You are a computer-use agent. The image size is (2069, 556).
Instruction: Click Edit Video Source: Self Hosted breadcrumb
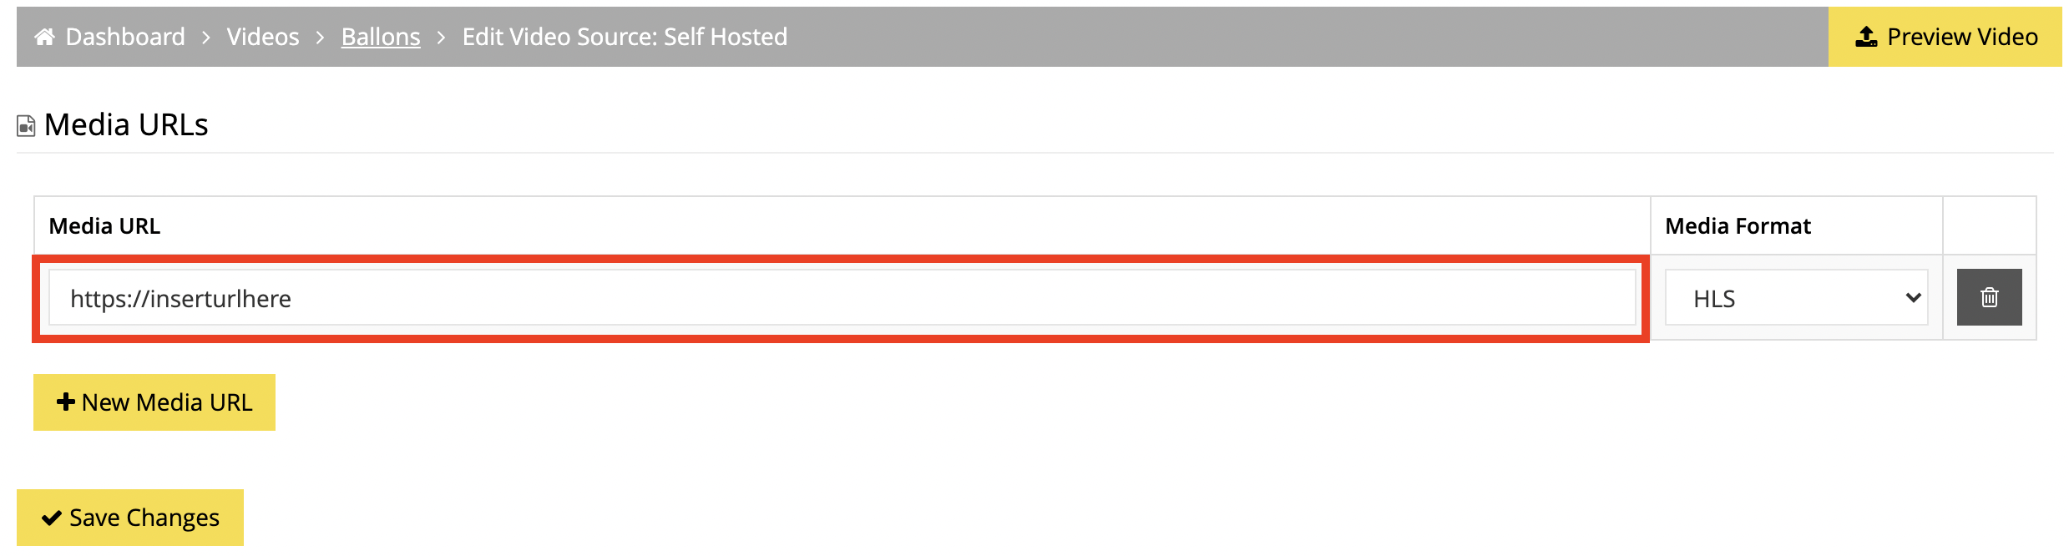coord(625,37)
